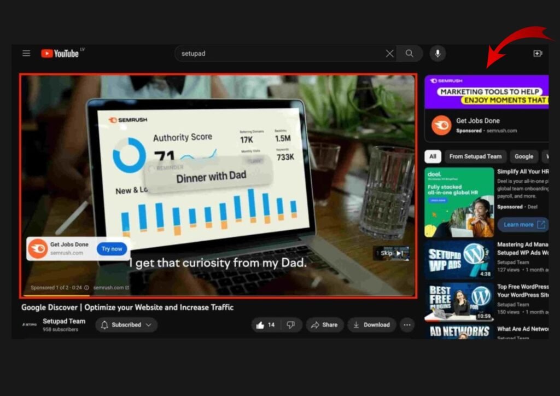Select the All filter chip
The height and width of the screenshot is (396, 560).
click(x=433, y=156)
